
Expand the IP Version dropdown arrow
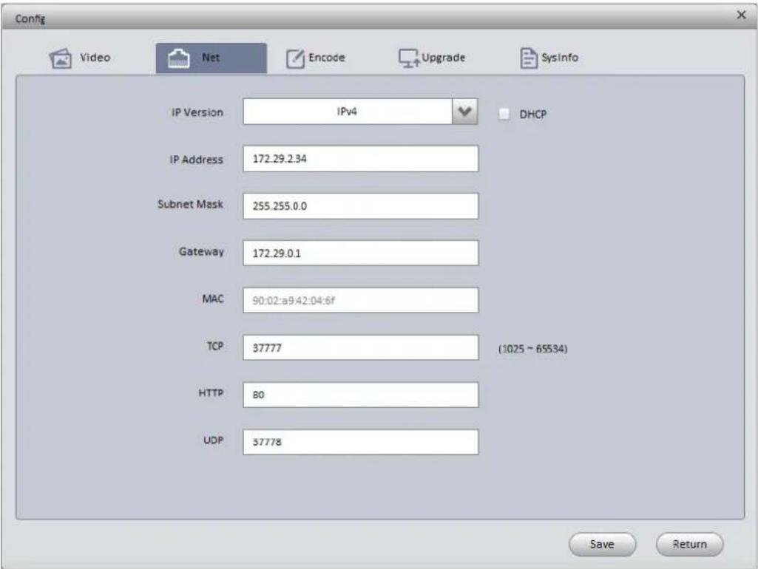click(464, 112)
